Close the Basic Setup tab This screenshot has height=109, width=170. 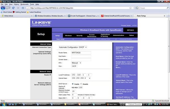coord(164,16)
